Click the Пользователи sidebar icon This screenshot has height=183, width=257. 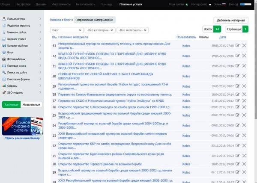(x=4, y=19)
